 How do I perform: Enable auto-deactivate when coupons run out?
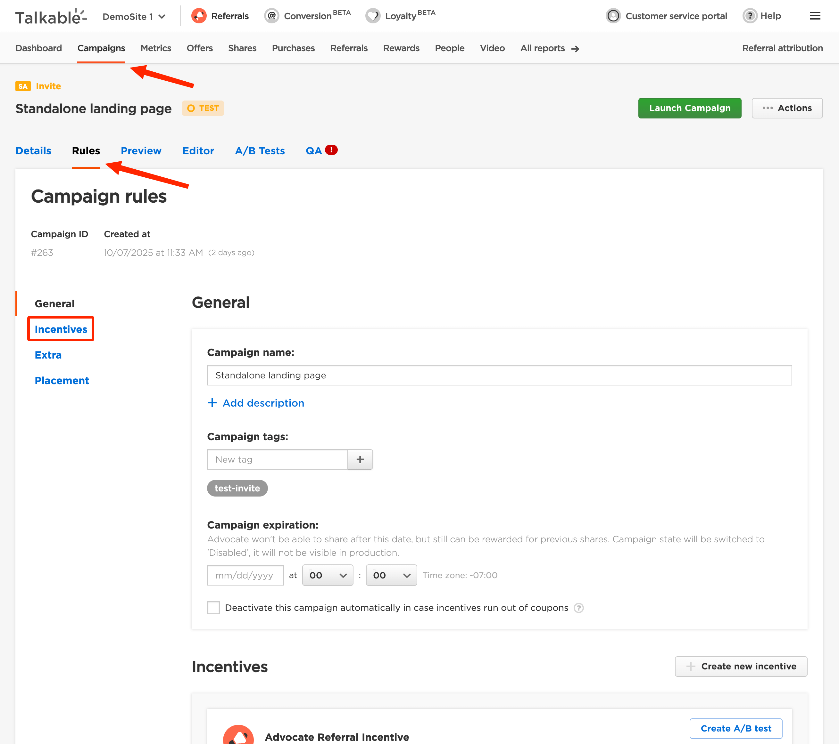click(x=213, y=608)
